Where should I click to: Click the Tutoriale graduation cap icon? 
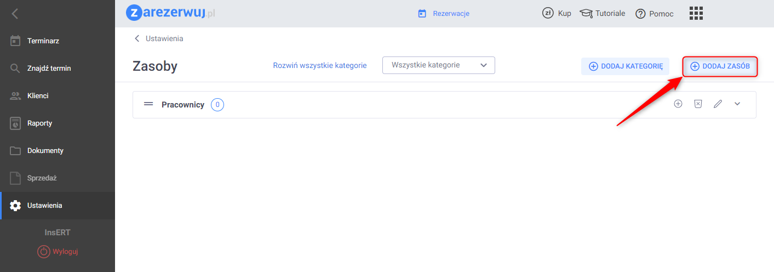click(586, 14)
